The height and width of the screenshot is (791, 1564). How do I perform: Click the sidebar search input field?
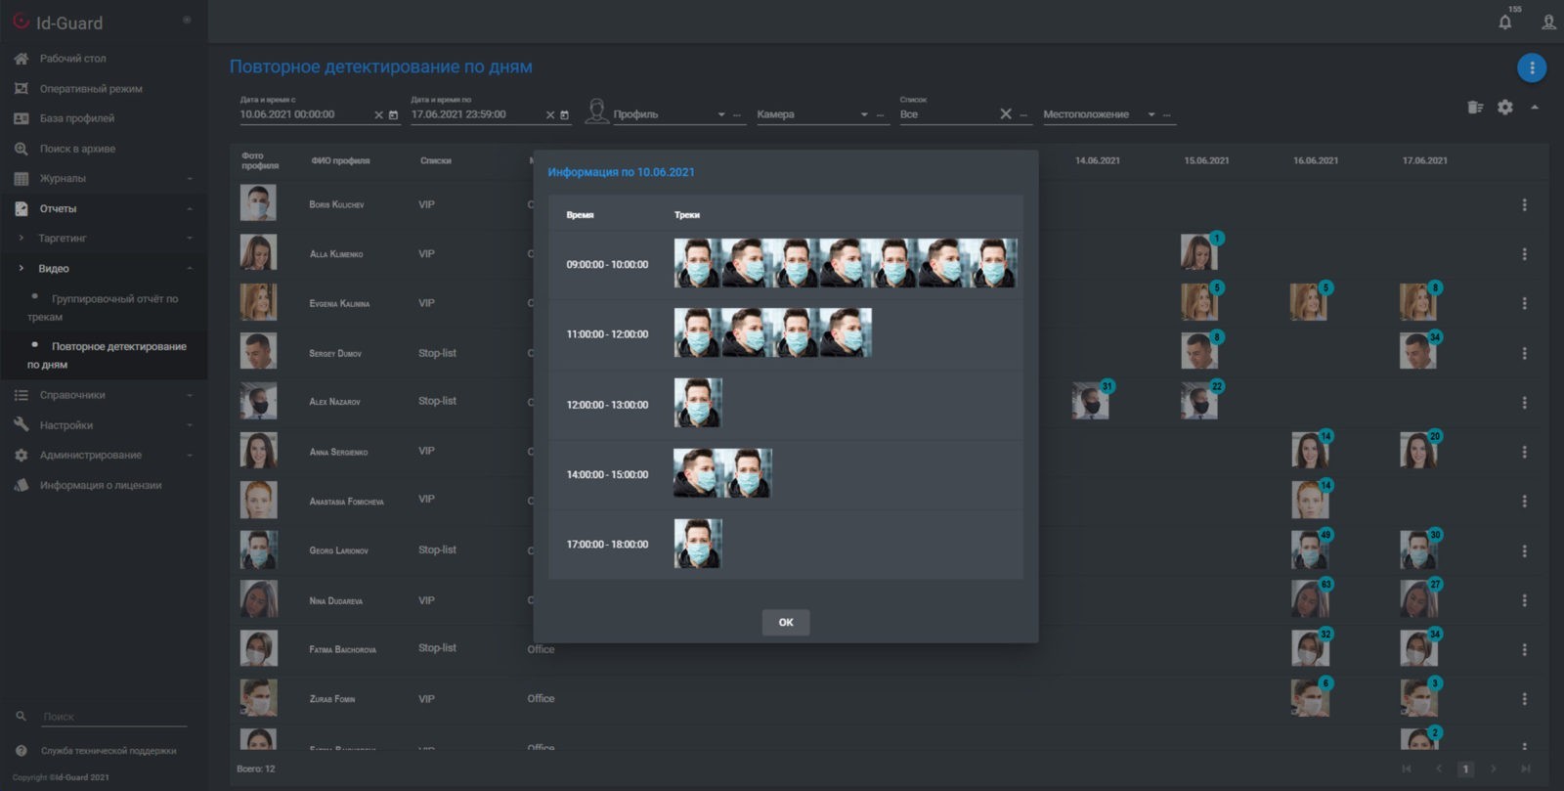tap(113, 717)
